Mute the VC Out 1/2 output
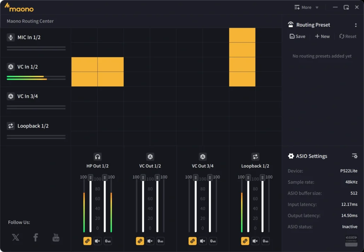 pos(150,241)
